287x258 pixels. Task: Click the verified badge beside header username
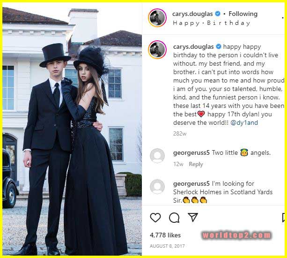click(x=218, y=14)
